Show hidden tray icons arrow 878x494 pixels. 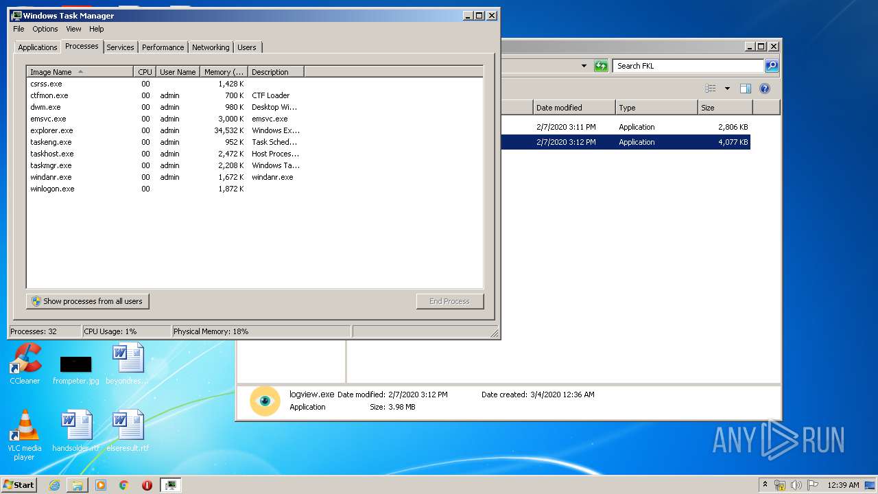tap(765, 485)
